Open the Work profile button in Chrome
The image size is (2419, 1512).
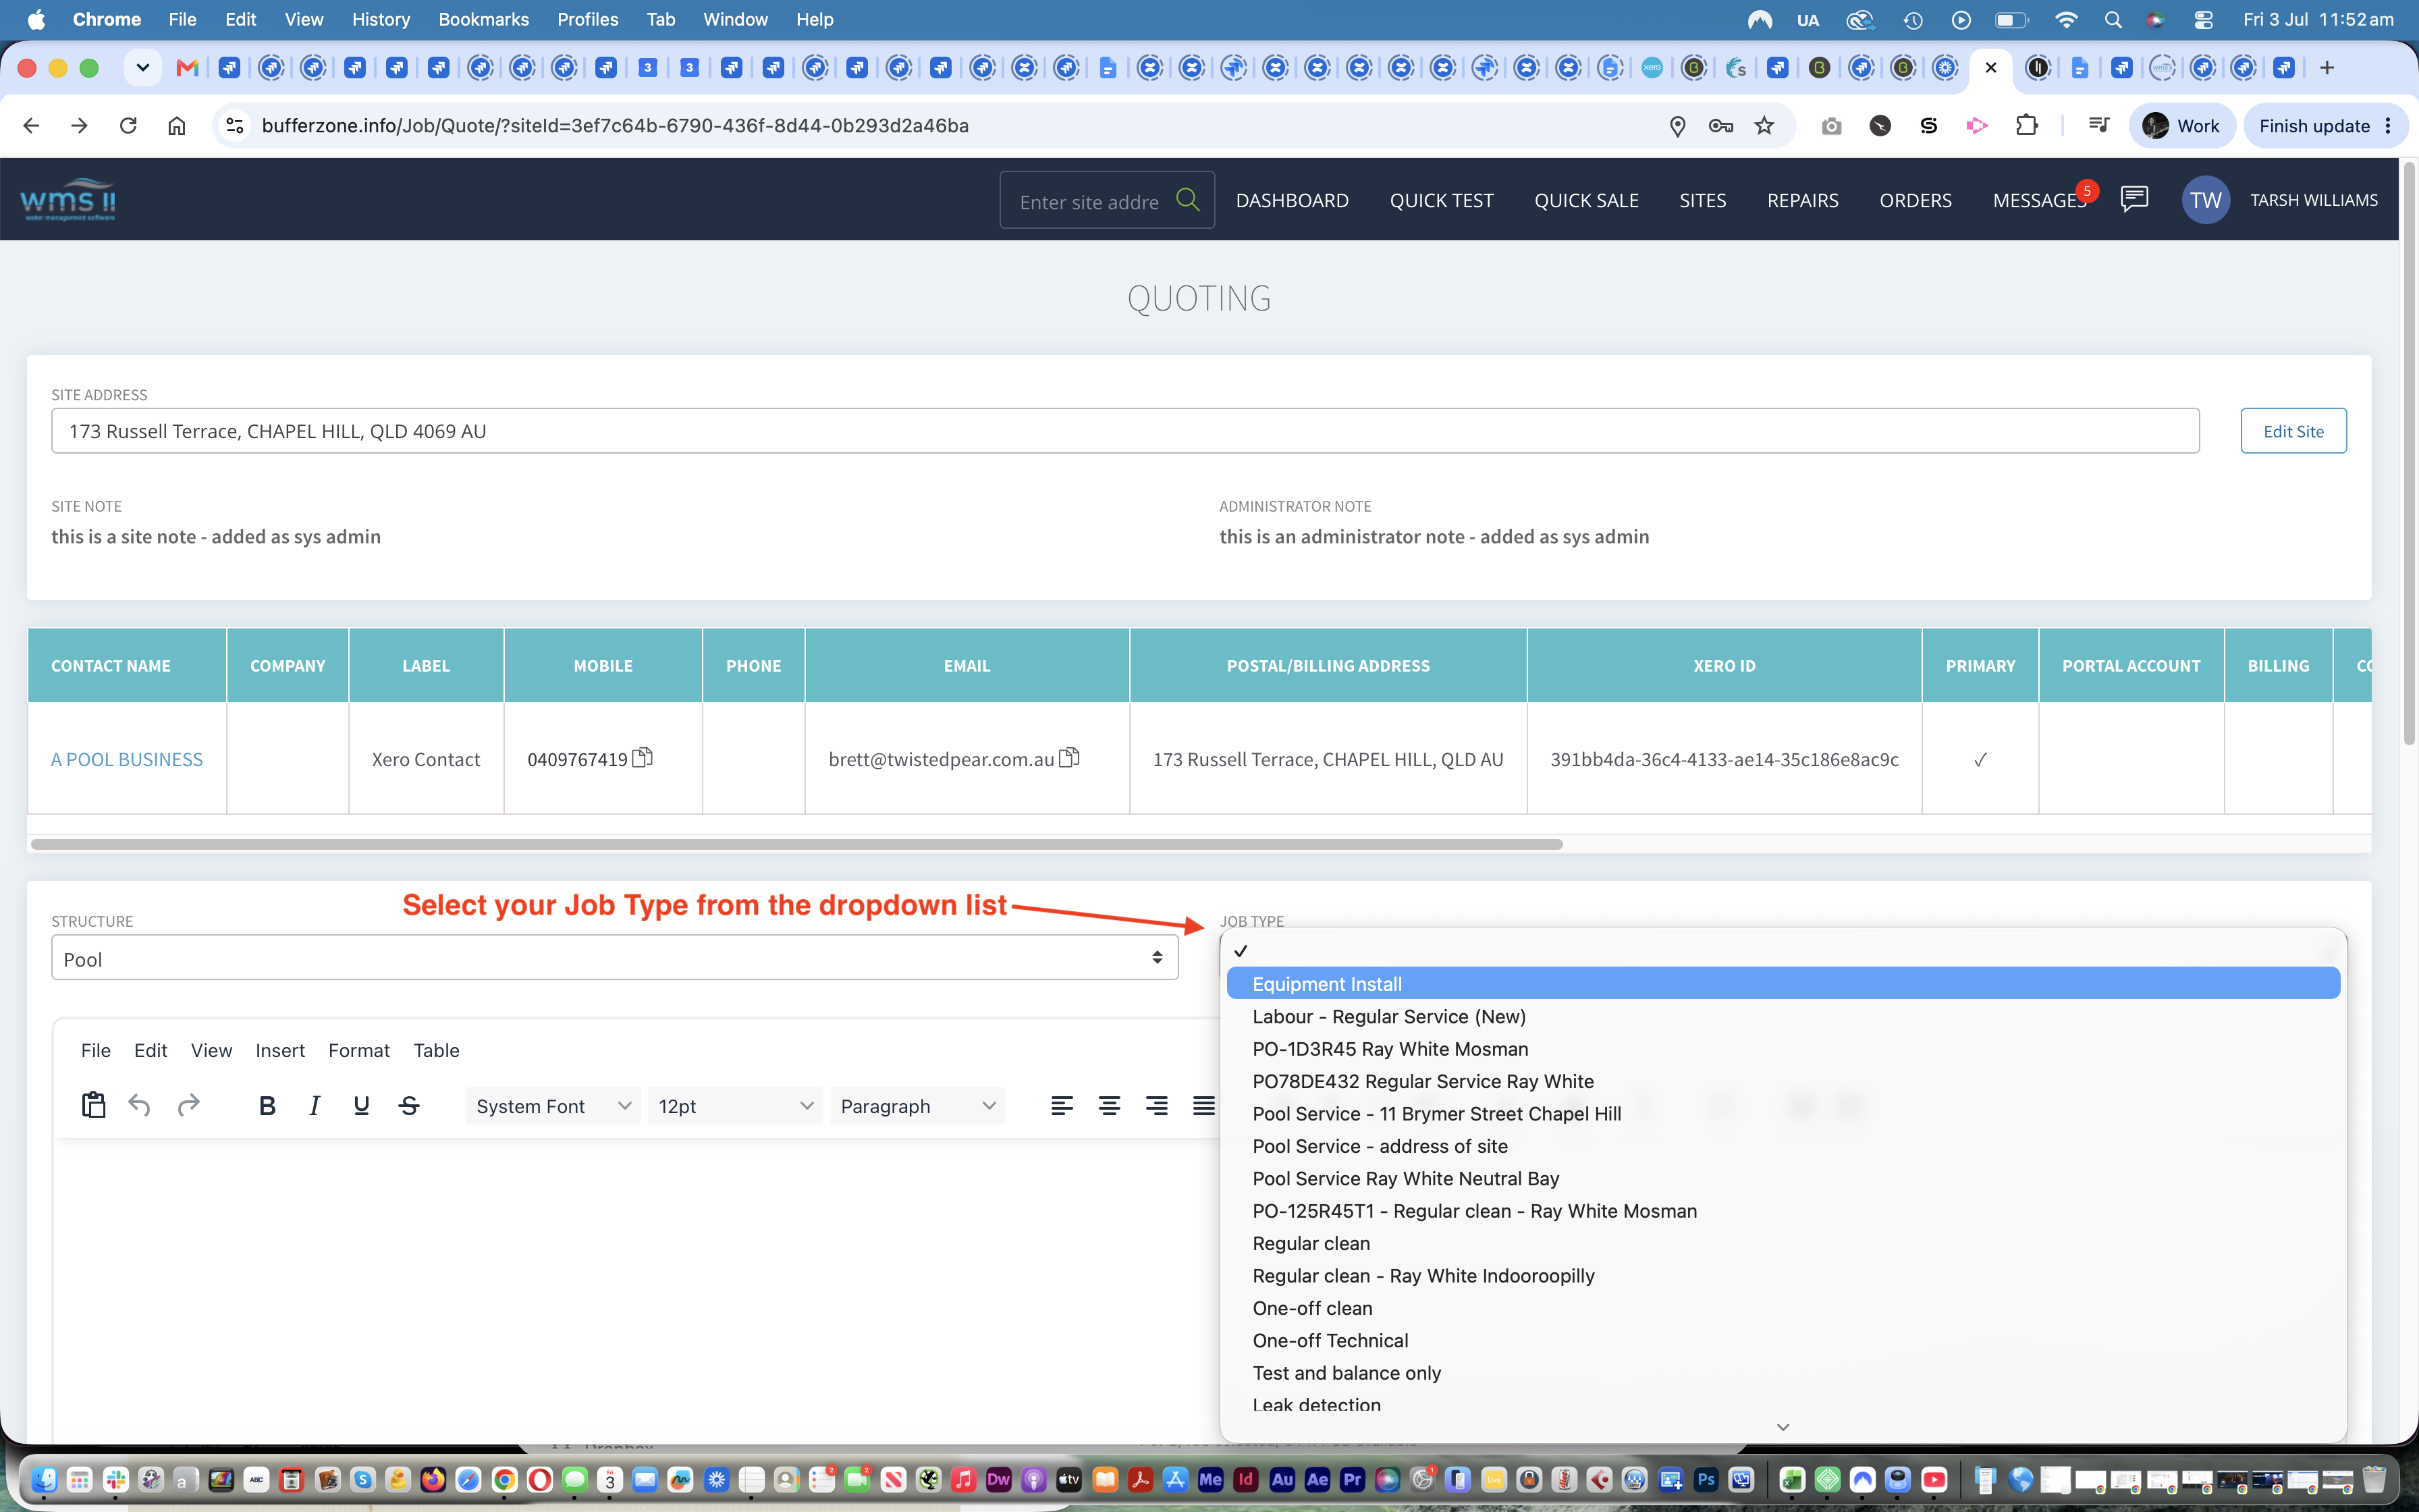[2181, 125]
